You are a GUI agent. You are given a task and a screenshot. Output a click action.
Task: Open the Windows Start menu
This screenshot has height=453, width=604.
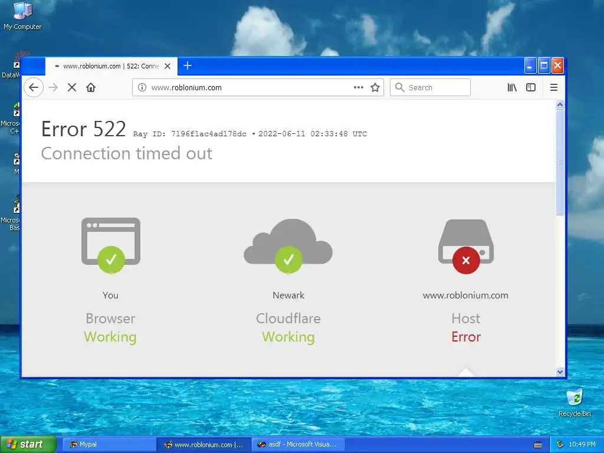pyautogui.click(x=28, y=444)
